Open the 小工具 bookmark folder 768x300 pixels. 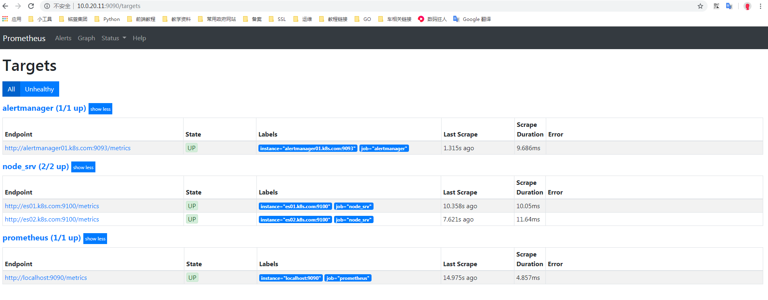click(x=40, y=19)
